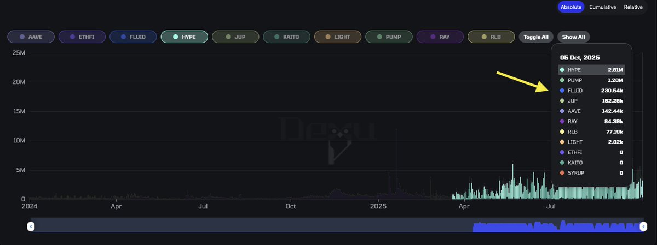Toggle the AAVE series pill
The image size is (657, 245).
(31, 37)
